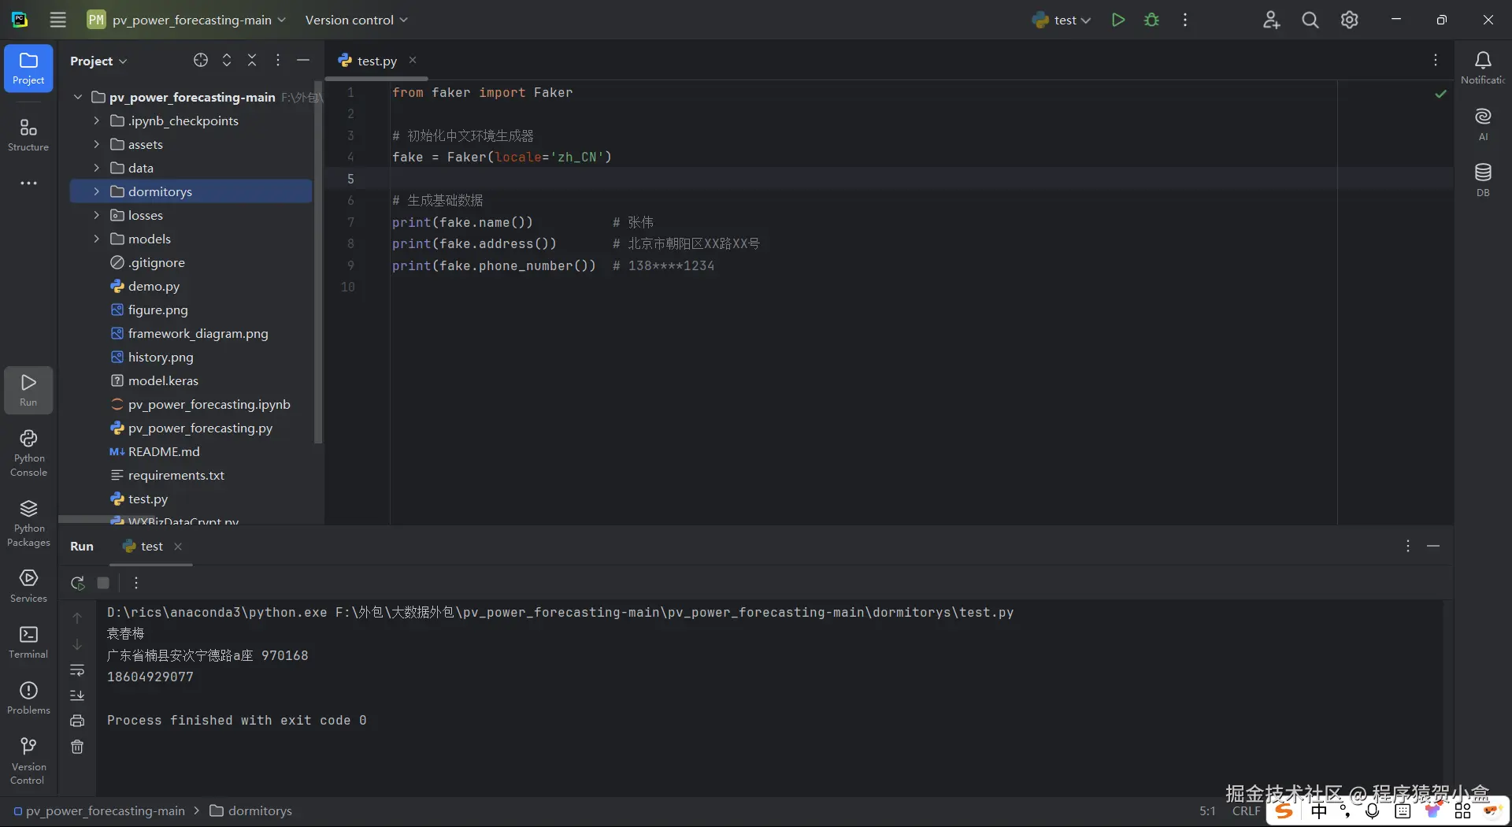Image resolution: width=1512 pixels, height=827 pixels.
Task: Rerun the test script in the Run panel
Action: tap(77, 583)
